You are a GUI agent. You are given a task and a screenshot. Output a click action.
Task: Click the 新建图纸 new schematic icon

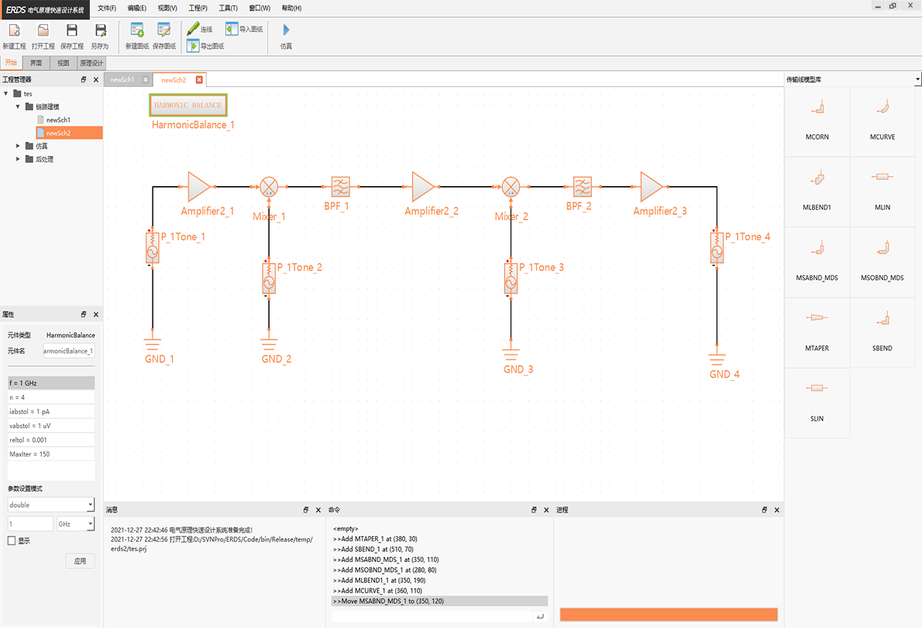tap(137, 31)
